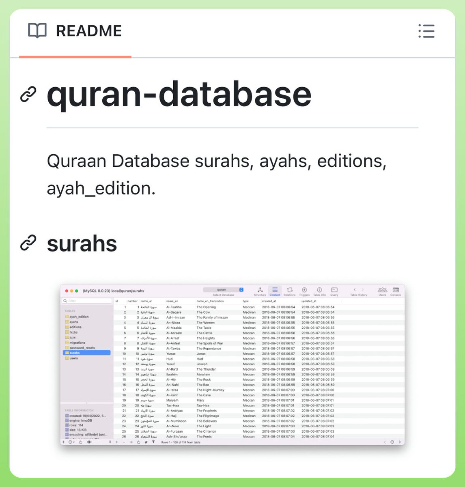Click the name_en_translation column header
465x487 pixels.
[210, 301]
